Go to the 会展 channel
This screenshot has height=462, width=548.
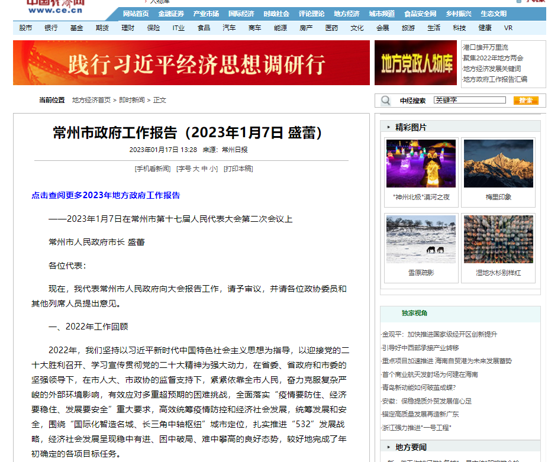pyautogui.click(x=383, y=28)
